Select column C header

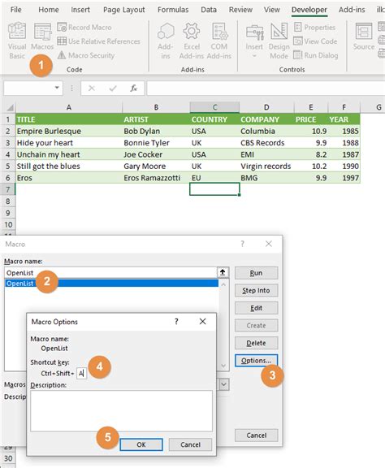click(214, 107)
